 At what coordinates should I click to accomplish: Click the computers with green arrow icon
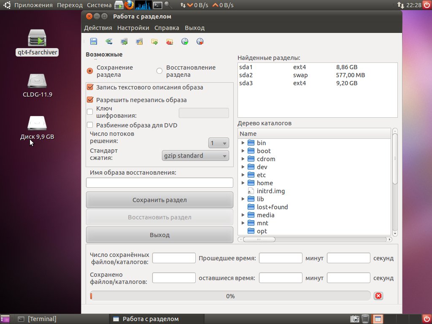pos(124,42)
